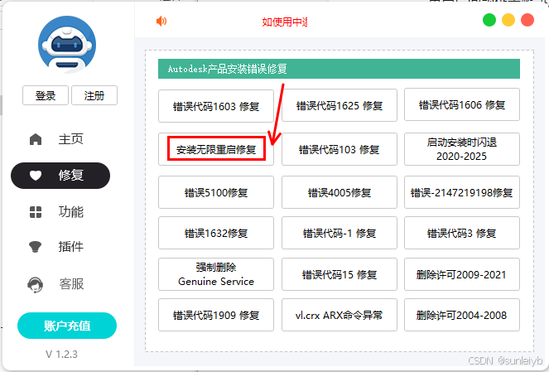This screenshot has width=549, height=372.
Task: Switch to 功能 section label
Action: pos(70,212)
